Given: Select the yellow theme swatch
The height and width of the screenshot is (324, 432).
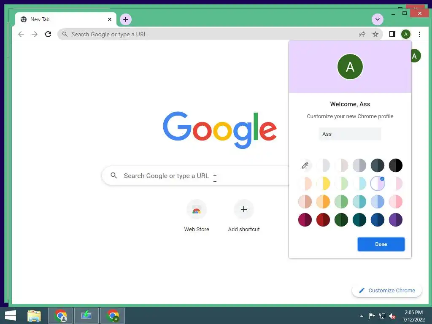Looking at the screenshot, I should pyautogui.click(x=323, y=184).
